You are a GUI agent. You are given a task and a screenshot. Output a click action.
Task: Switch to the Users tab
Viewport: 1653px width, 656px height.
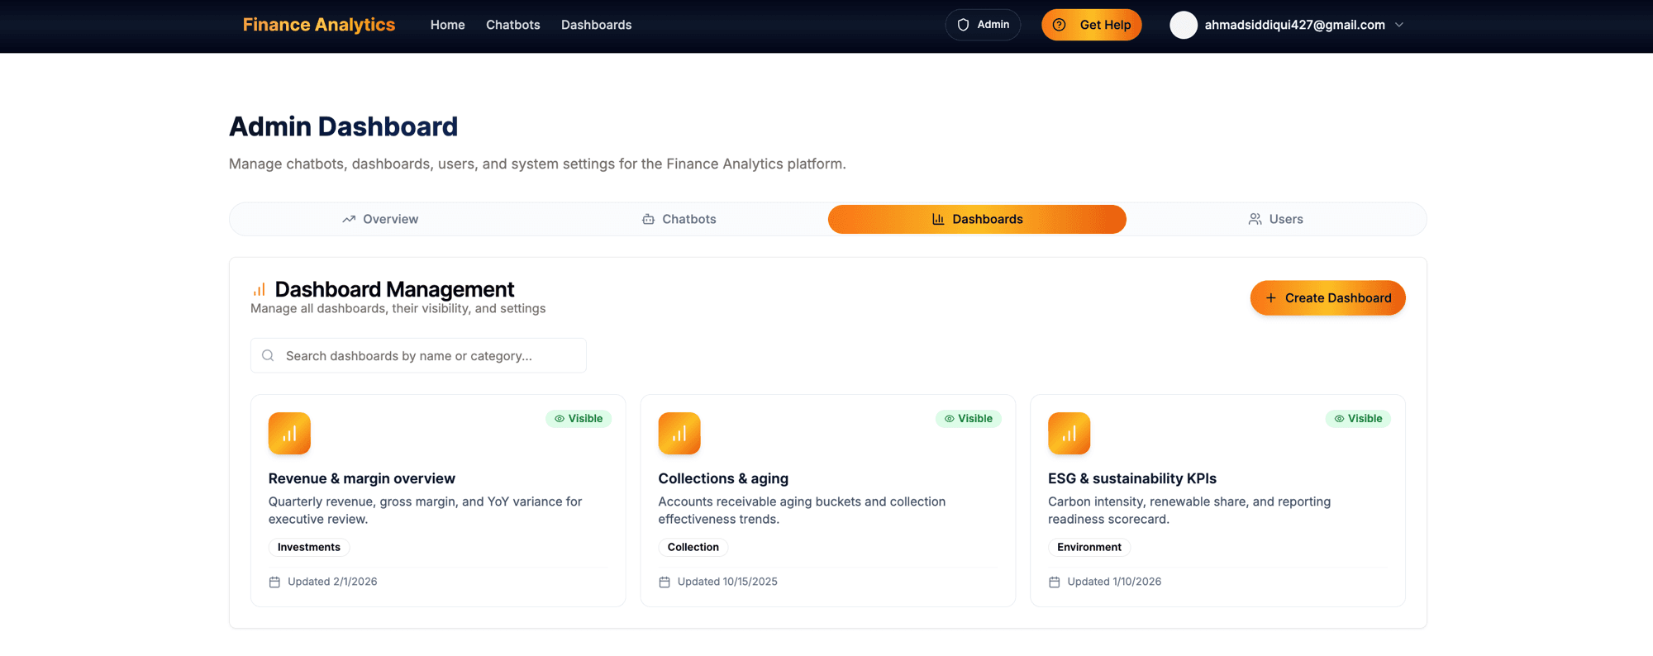[x=1275, y=219]
